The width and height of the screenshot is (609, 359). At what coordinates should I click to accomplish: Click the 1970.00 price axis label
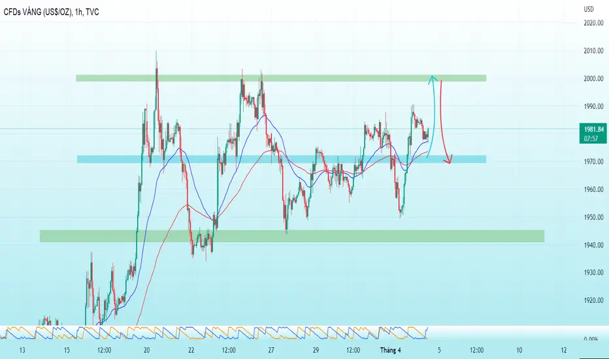coord(593,161)
